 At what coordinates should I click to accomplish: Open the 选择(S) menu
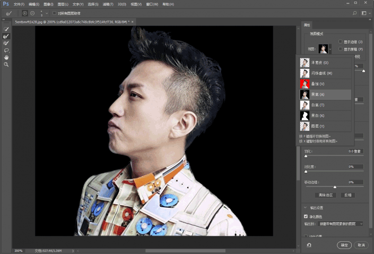pos(93,4)
